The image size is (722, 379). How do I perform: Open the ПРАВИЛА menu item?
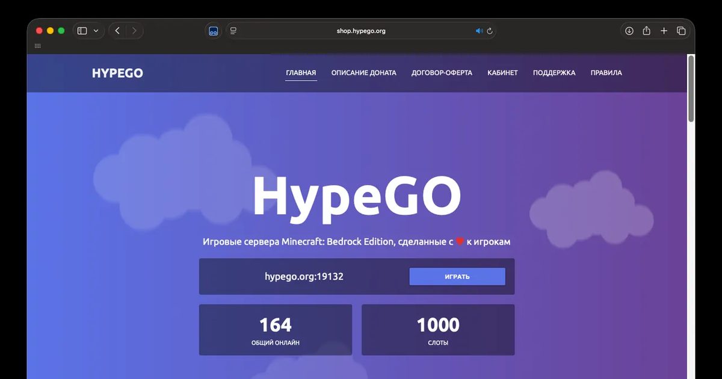point(606,73)
